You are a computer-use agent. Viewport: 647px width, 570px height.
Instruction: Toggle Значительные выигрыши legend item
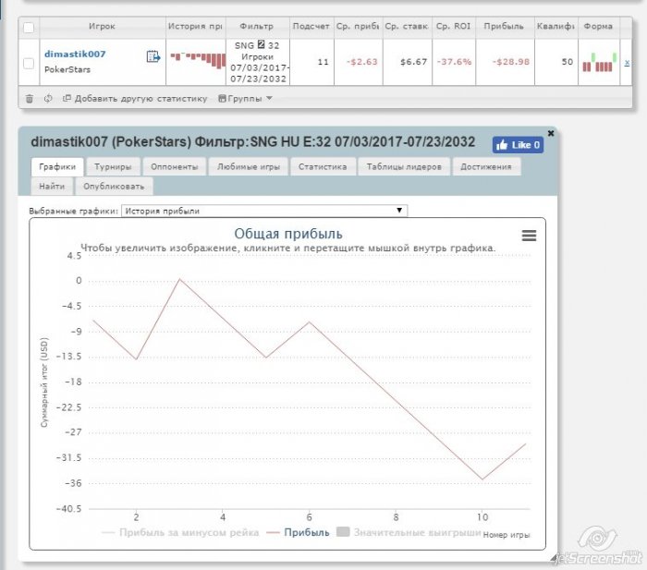point(409,532)
